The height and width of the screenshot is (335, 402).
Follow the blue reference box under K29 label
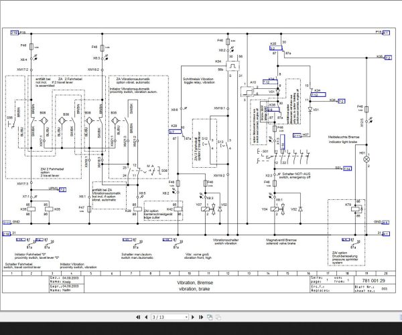[x=175, y=132]
